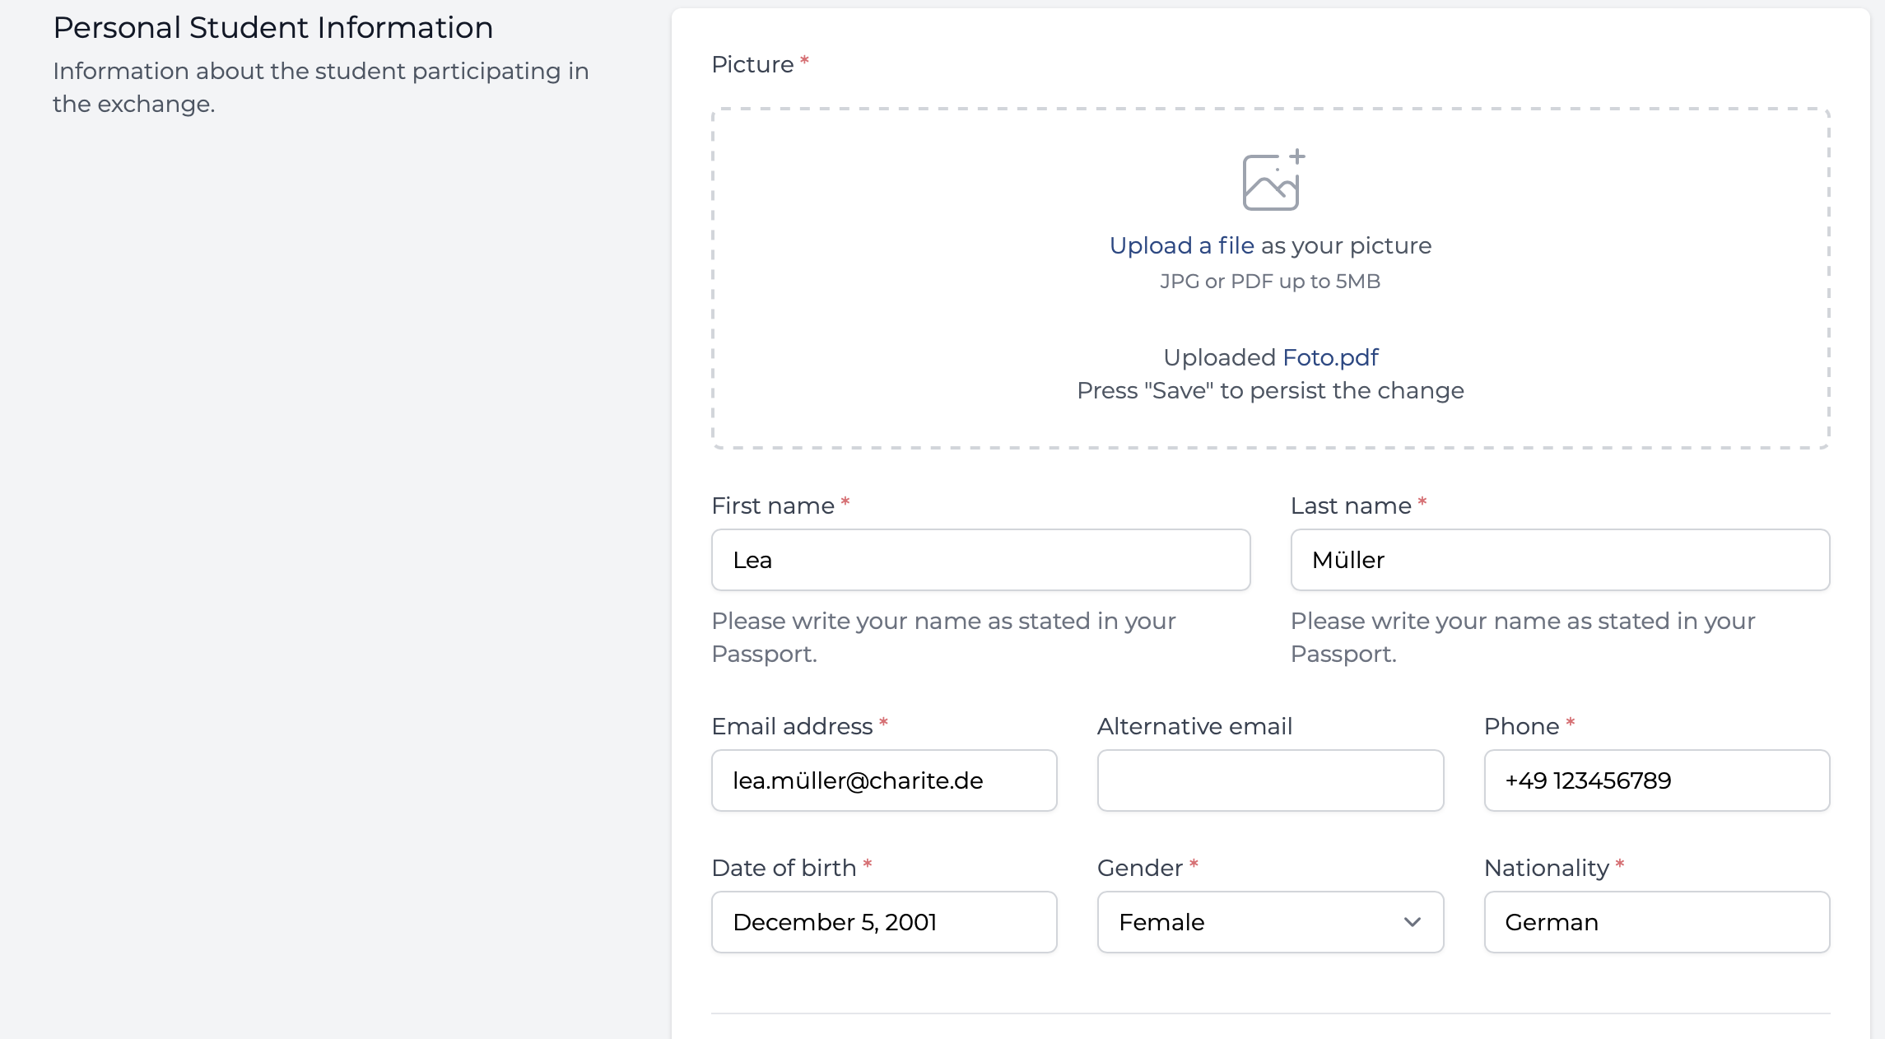Click the empty Alternative email field
This screenshot has height=1039, width=1885.
pyautogui.click(x=1270, y=780)
